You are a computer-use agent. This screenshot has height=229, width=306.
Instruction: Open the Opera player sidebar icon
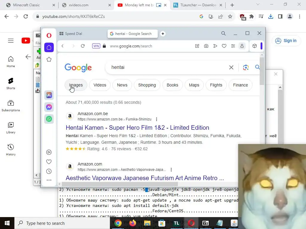(x=49, y=152)
